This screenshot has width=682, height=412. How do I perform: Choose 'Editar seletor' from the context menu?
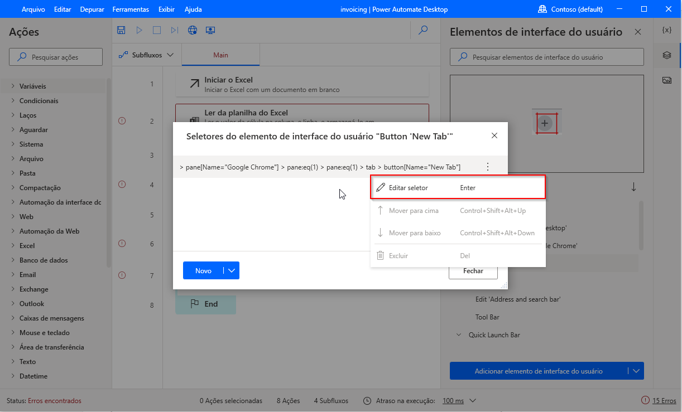(458, 188)
